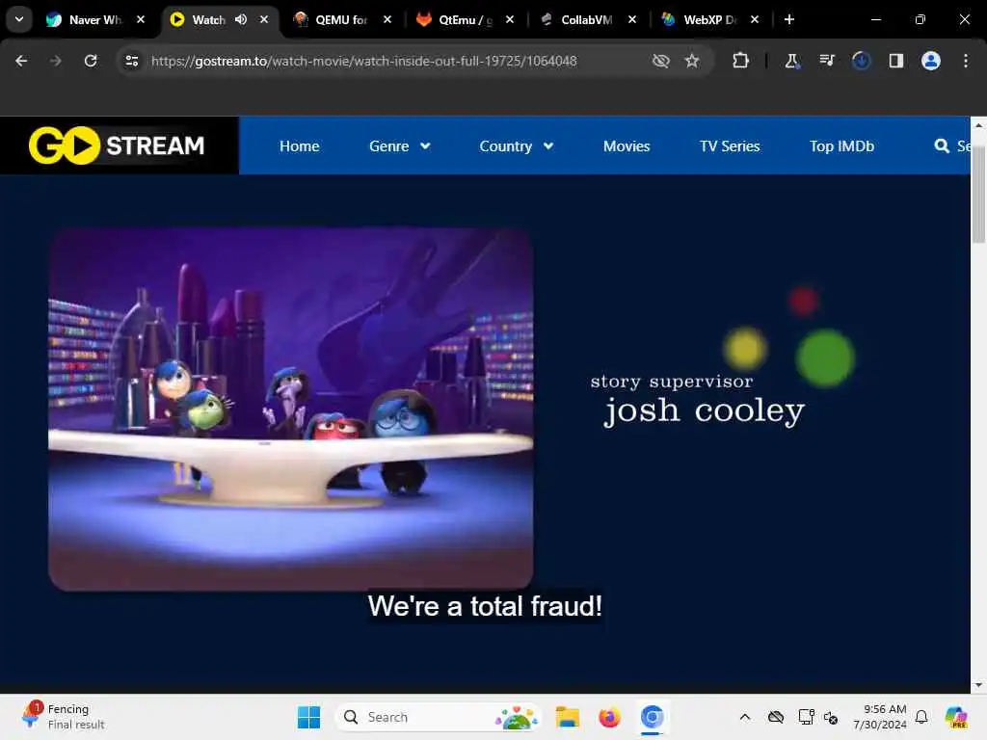The width and height of the screenshot is (987, 740).
Task: Open the Movies link
Action: point(627,146)
